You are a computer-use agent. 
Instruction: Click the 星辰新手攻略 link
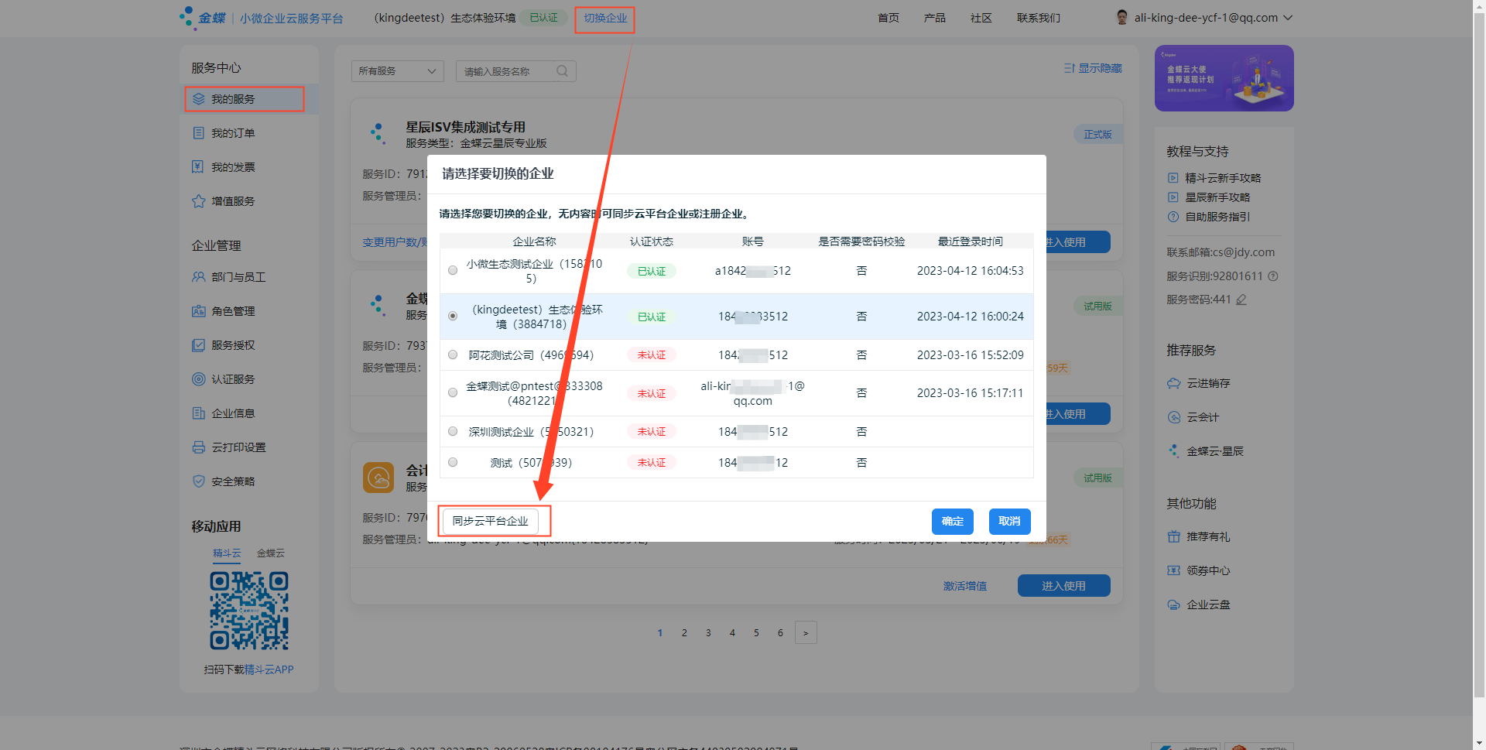1218,197
